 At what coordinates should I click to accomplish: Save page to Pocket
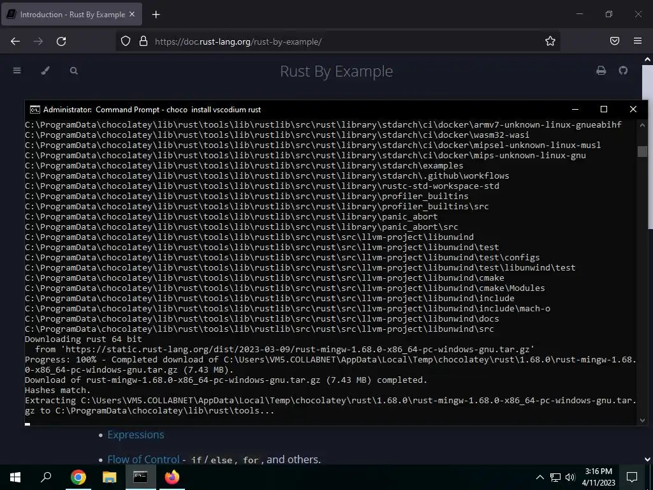(615, 41)
